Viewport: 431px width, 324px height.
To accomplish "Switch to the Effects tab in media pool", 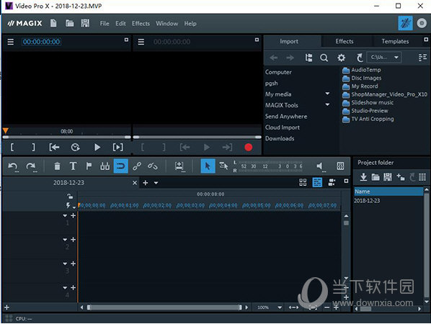I will click(x=345, y=41).
